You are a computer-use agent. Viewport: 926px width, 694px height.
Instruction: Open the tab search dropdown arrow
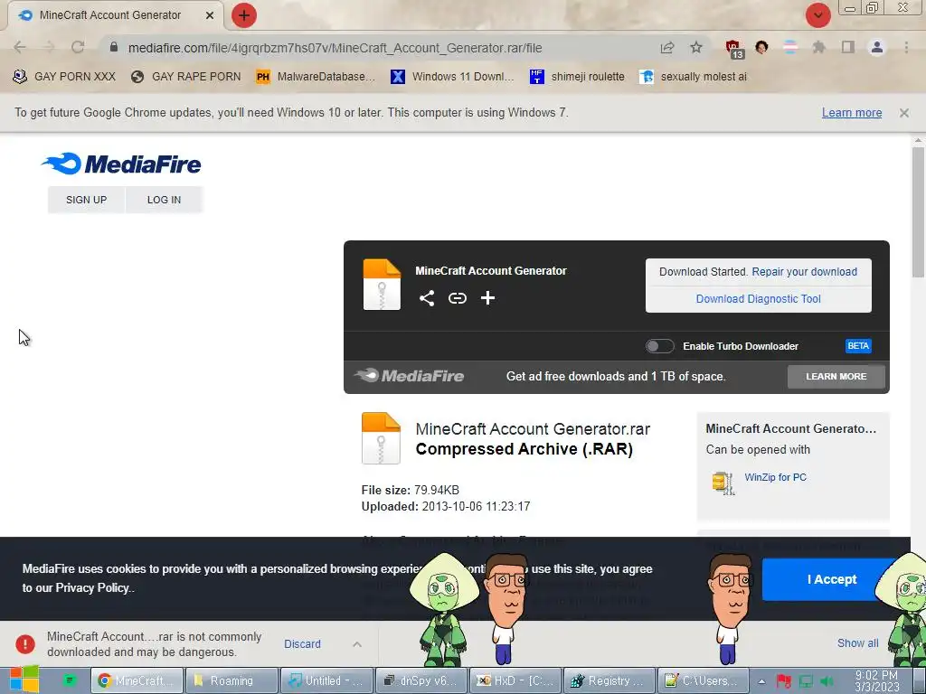[x=817, y=15]
